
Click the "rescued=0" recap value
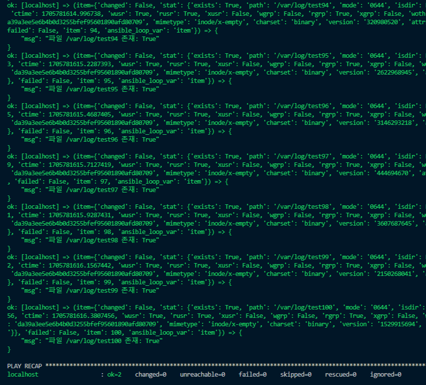click(341, 375)
